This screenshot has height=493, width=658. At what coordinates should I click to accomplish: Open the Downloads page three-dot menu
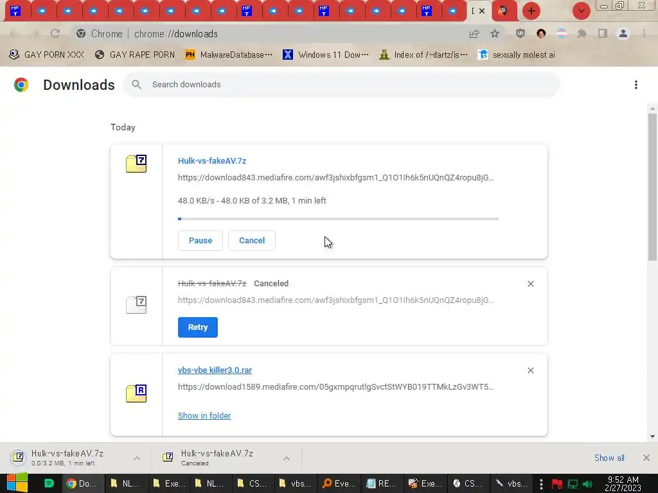636,85
